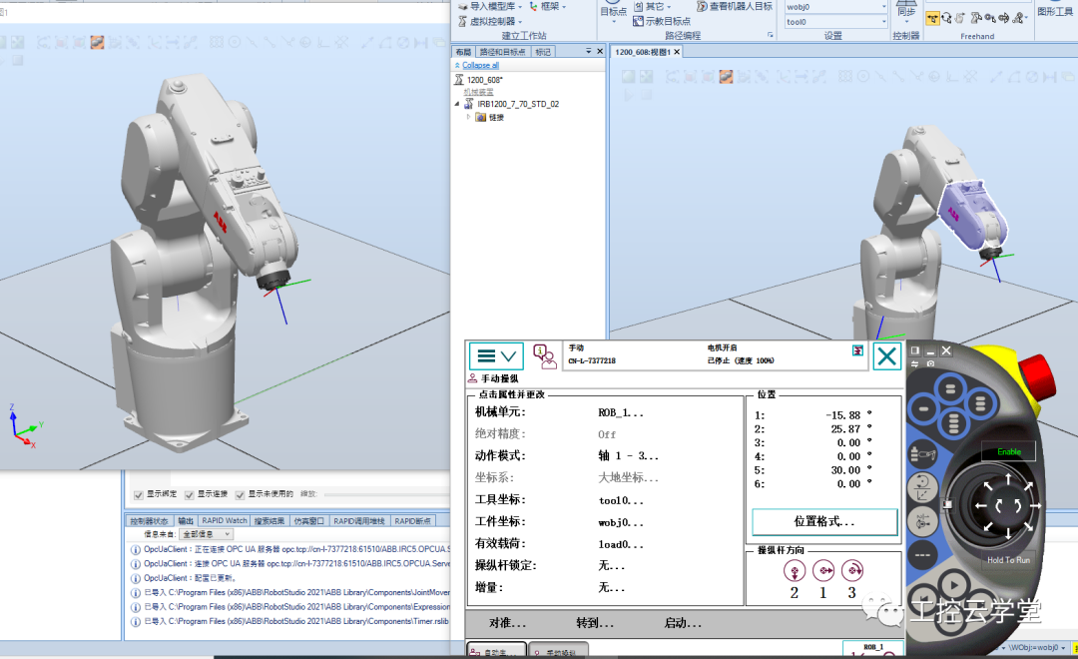Click the left programmable key with one bar
1078x659 pixels.
(x=923, y=409)
